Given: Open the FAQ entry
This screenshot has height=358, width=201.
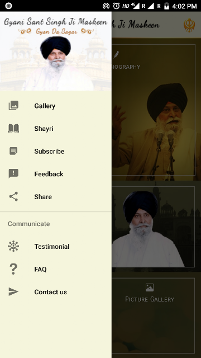Looking at the screenshot, I should point(56,269).
